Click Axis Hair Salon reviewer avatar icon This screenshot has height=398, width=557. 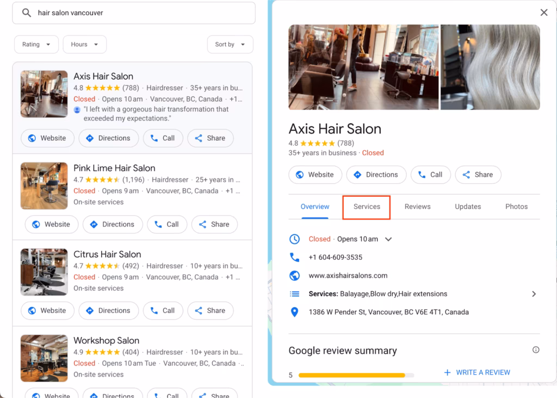77,110
